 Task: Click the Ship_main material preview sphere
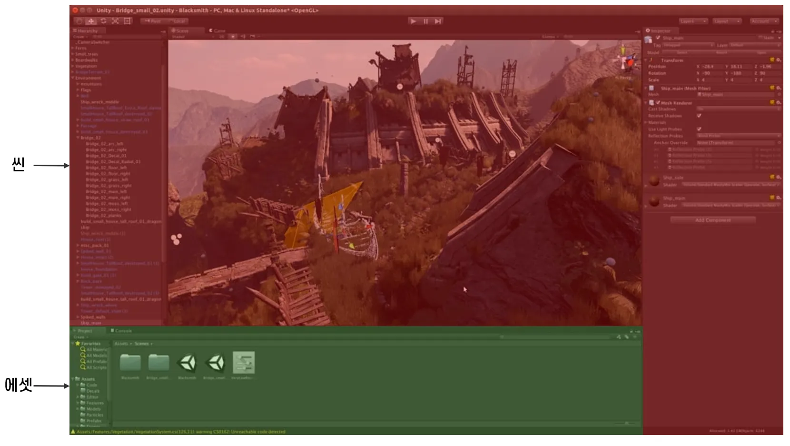point(654,201)
